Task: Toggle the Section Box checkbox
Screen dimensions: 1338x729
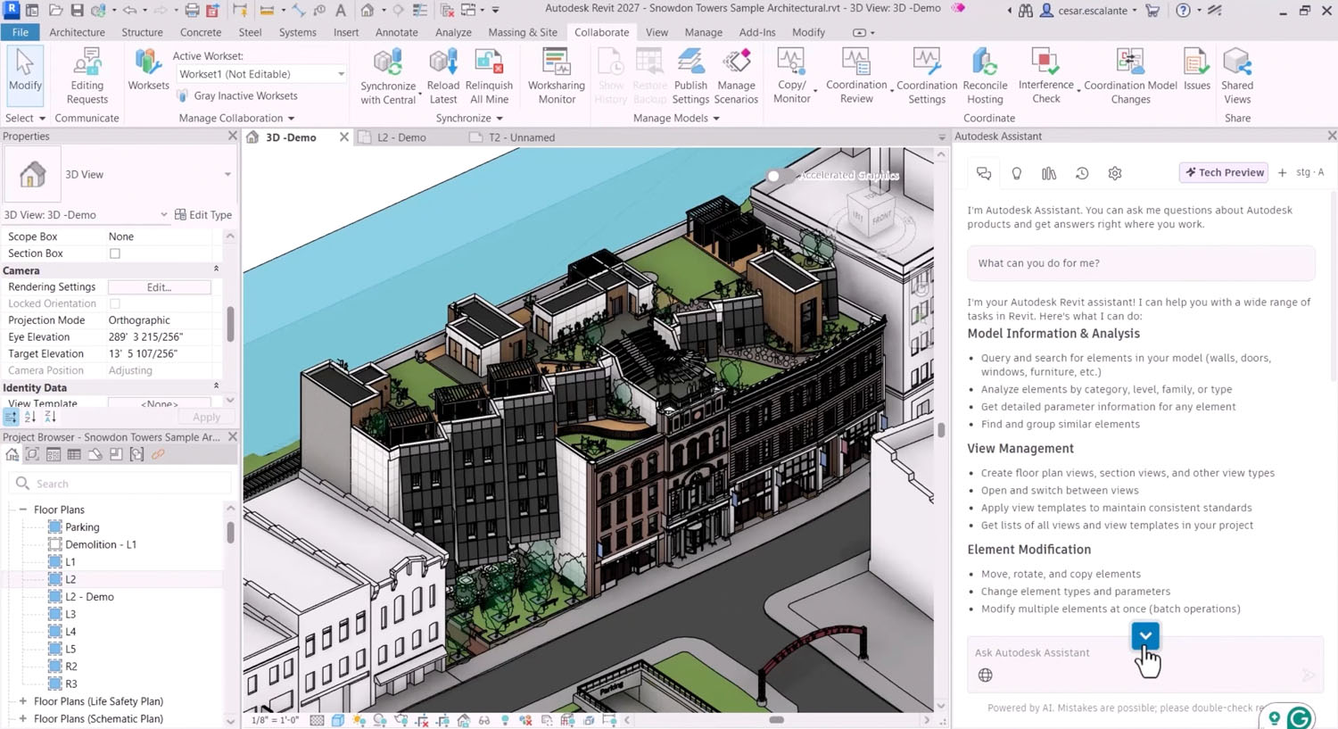Action: click(115, 253)
